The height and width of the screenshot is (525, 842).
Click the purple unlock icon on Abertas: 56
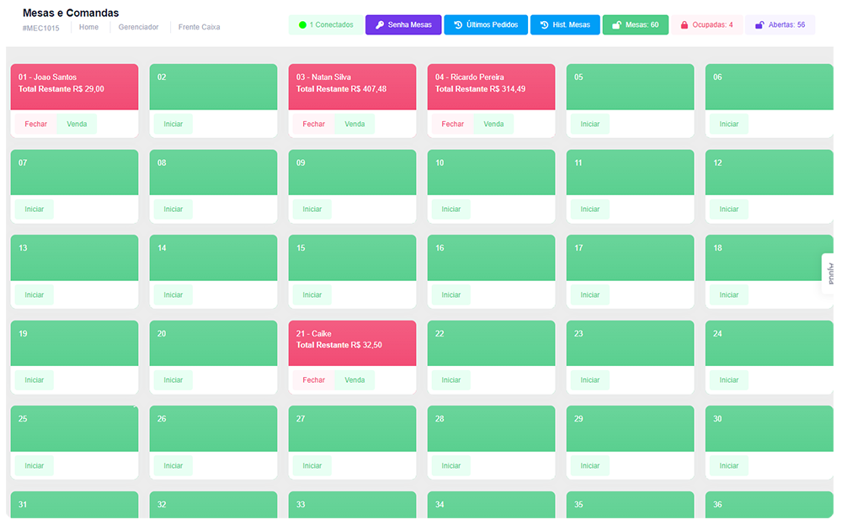pyautogui.click(x=759, y=25)
